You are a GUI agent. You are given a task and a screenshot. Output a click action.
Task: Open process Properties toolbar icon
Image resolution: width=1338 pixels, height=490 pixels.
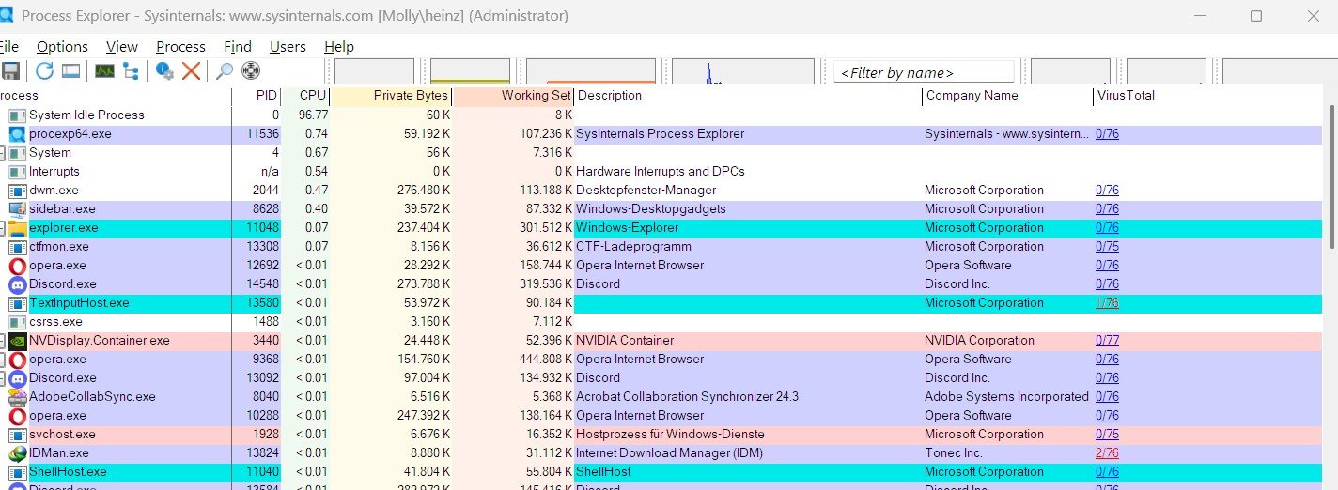coord(164,71)
